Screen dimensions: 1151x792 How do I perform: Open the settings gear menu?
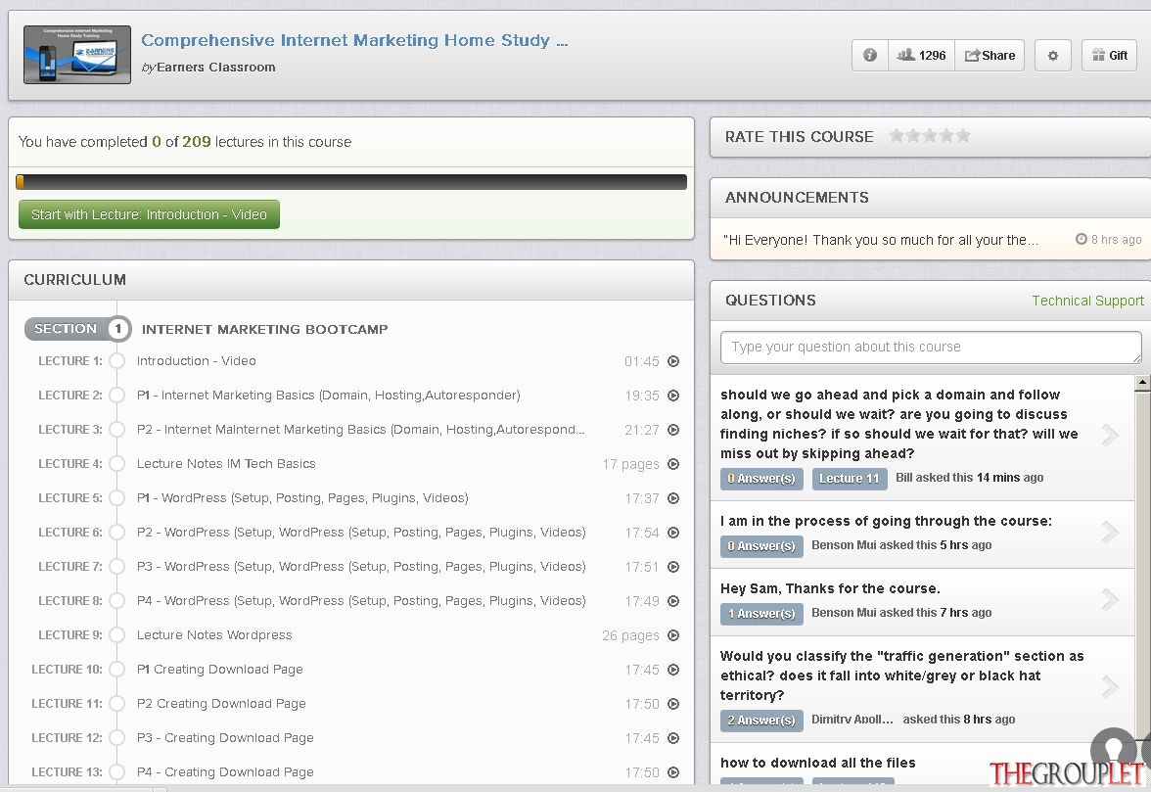click(1053, 55)
